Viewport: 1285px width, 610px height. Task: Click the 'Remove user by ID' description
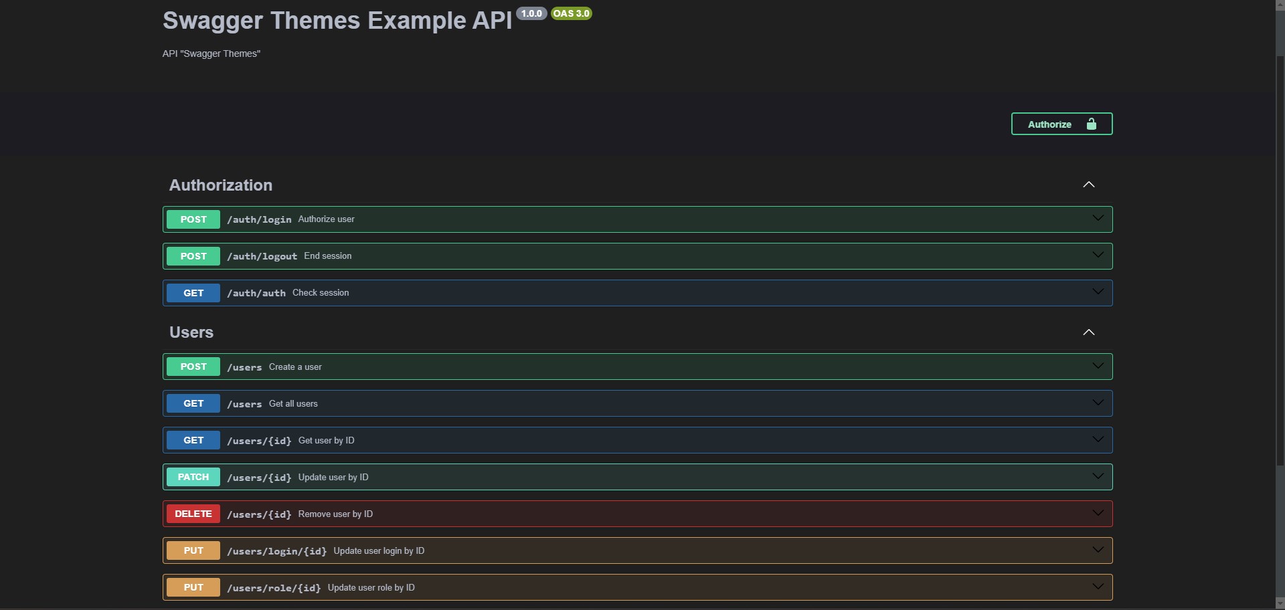coord(335,514)
